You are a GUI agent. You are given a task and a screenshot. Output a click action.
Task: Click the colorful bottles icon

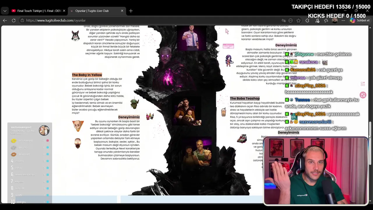150,116
